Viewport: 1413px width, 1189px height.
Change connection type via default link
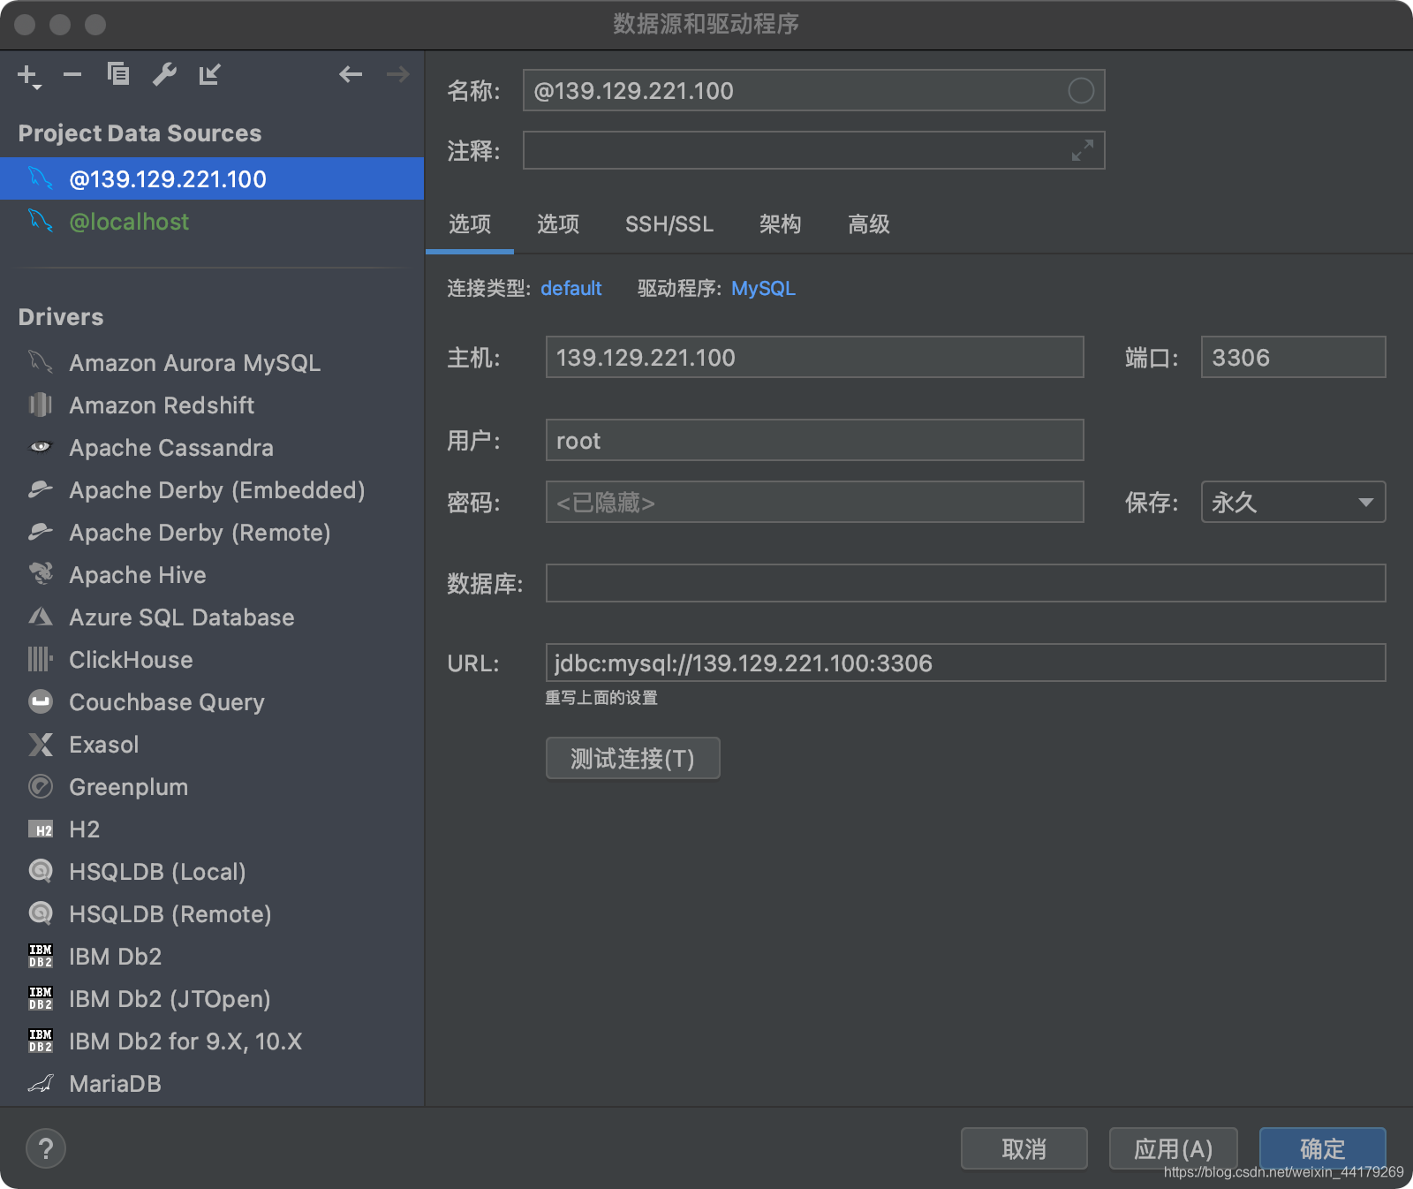click(571, 288)
